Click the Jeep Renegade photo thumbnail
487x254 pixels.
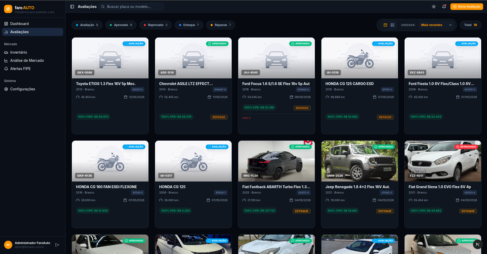(360, 161)
